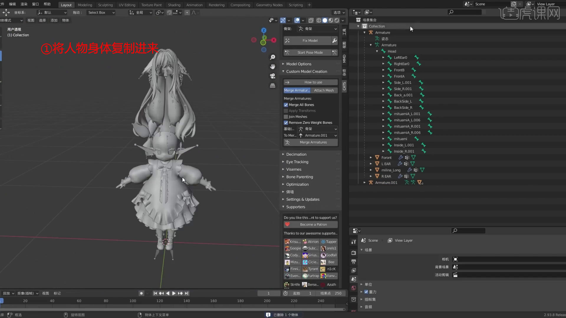Expand the Armature.001 tree item

click(364, 183)
